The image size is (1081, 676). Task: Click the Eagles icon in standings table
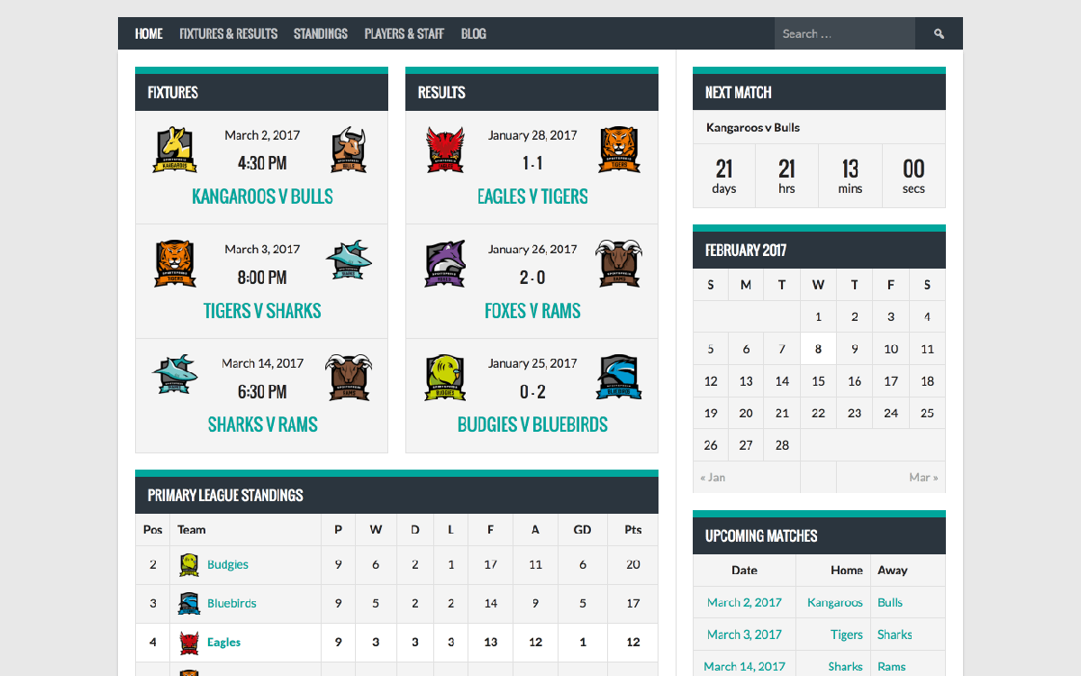tap(188, 643)
